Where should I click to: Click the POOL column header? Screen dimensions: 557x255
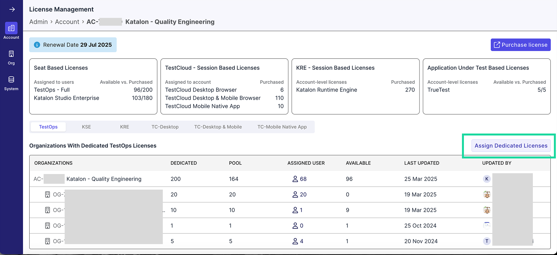coord(235,163)
